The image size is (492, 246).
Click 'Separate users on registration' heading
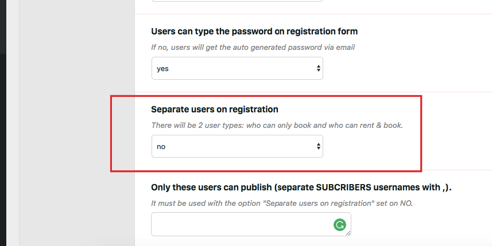(x=215, y=110)
